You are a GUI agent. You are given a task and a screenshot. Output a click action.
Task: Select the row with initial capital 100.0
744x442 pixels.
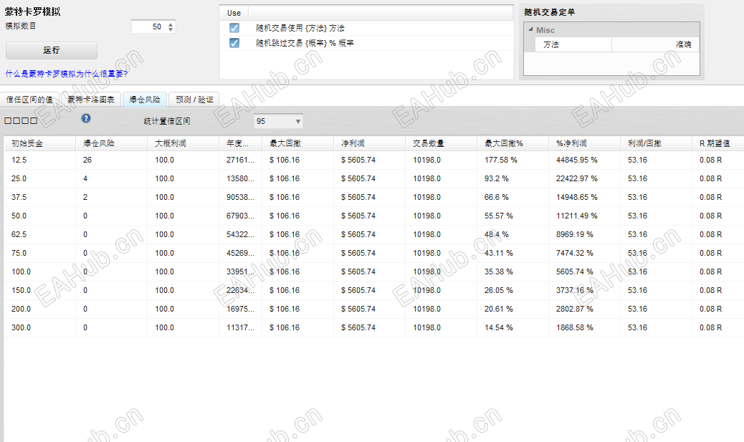[x=374, y=272]
